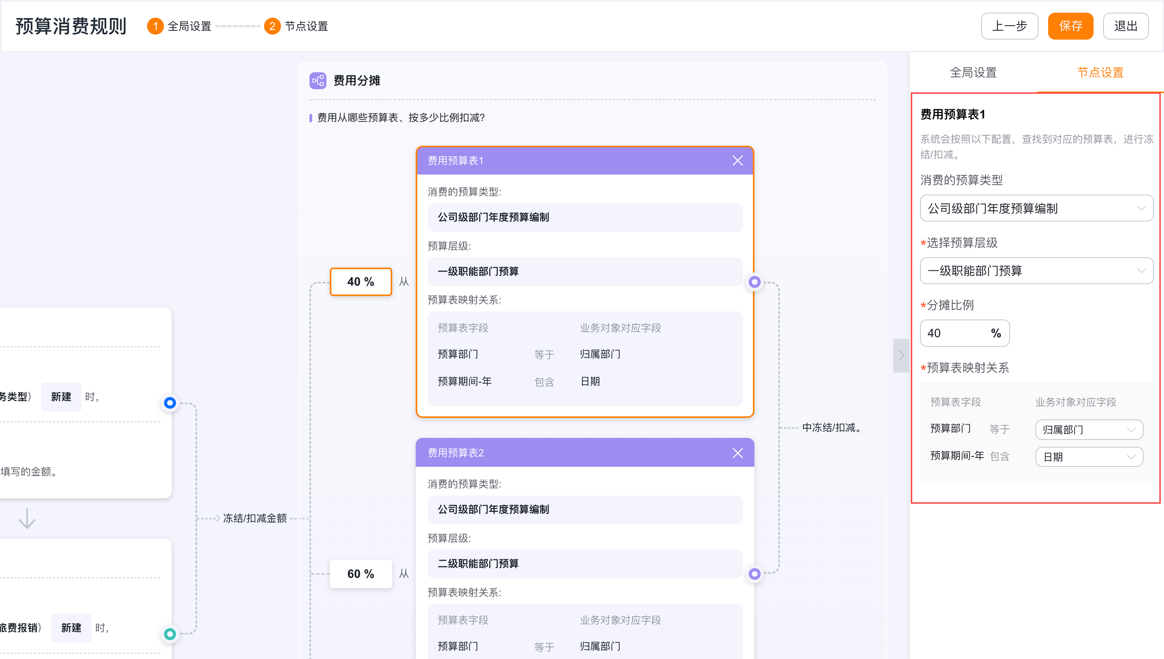Viewport: 1164px width, 659px height.
Task: Click step label 全局设置 in top wizard
Action: click(189, 26)
